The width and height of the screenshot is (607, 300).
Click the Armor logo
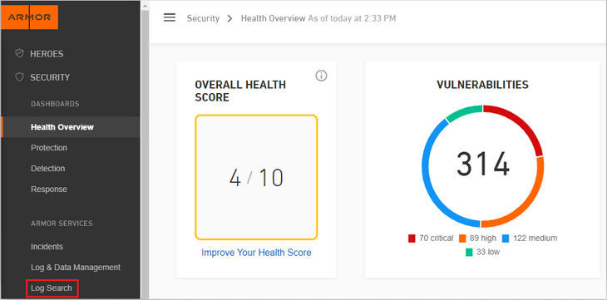(x=30, y=17)
